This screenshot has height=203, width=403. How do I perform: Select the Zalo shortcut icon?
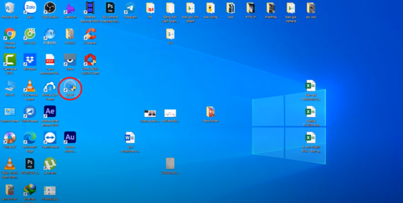pos(30,8)
